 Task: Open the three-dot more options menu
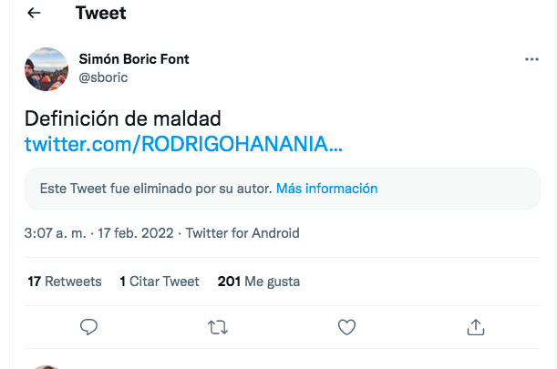coord(532,59)
